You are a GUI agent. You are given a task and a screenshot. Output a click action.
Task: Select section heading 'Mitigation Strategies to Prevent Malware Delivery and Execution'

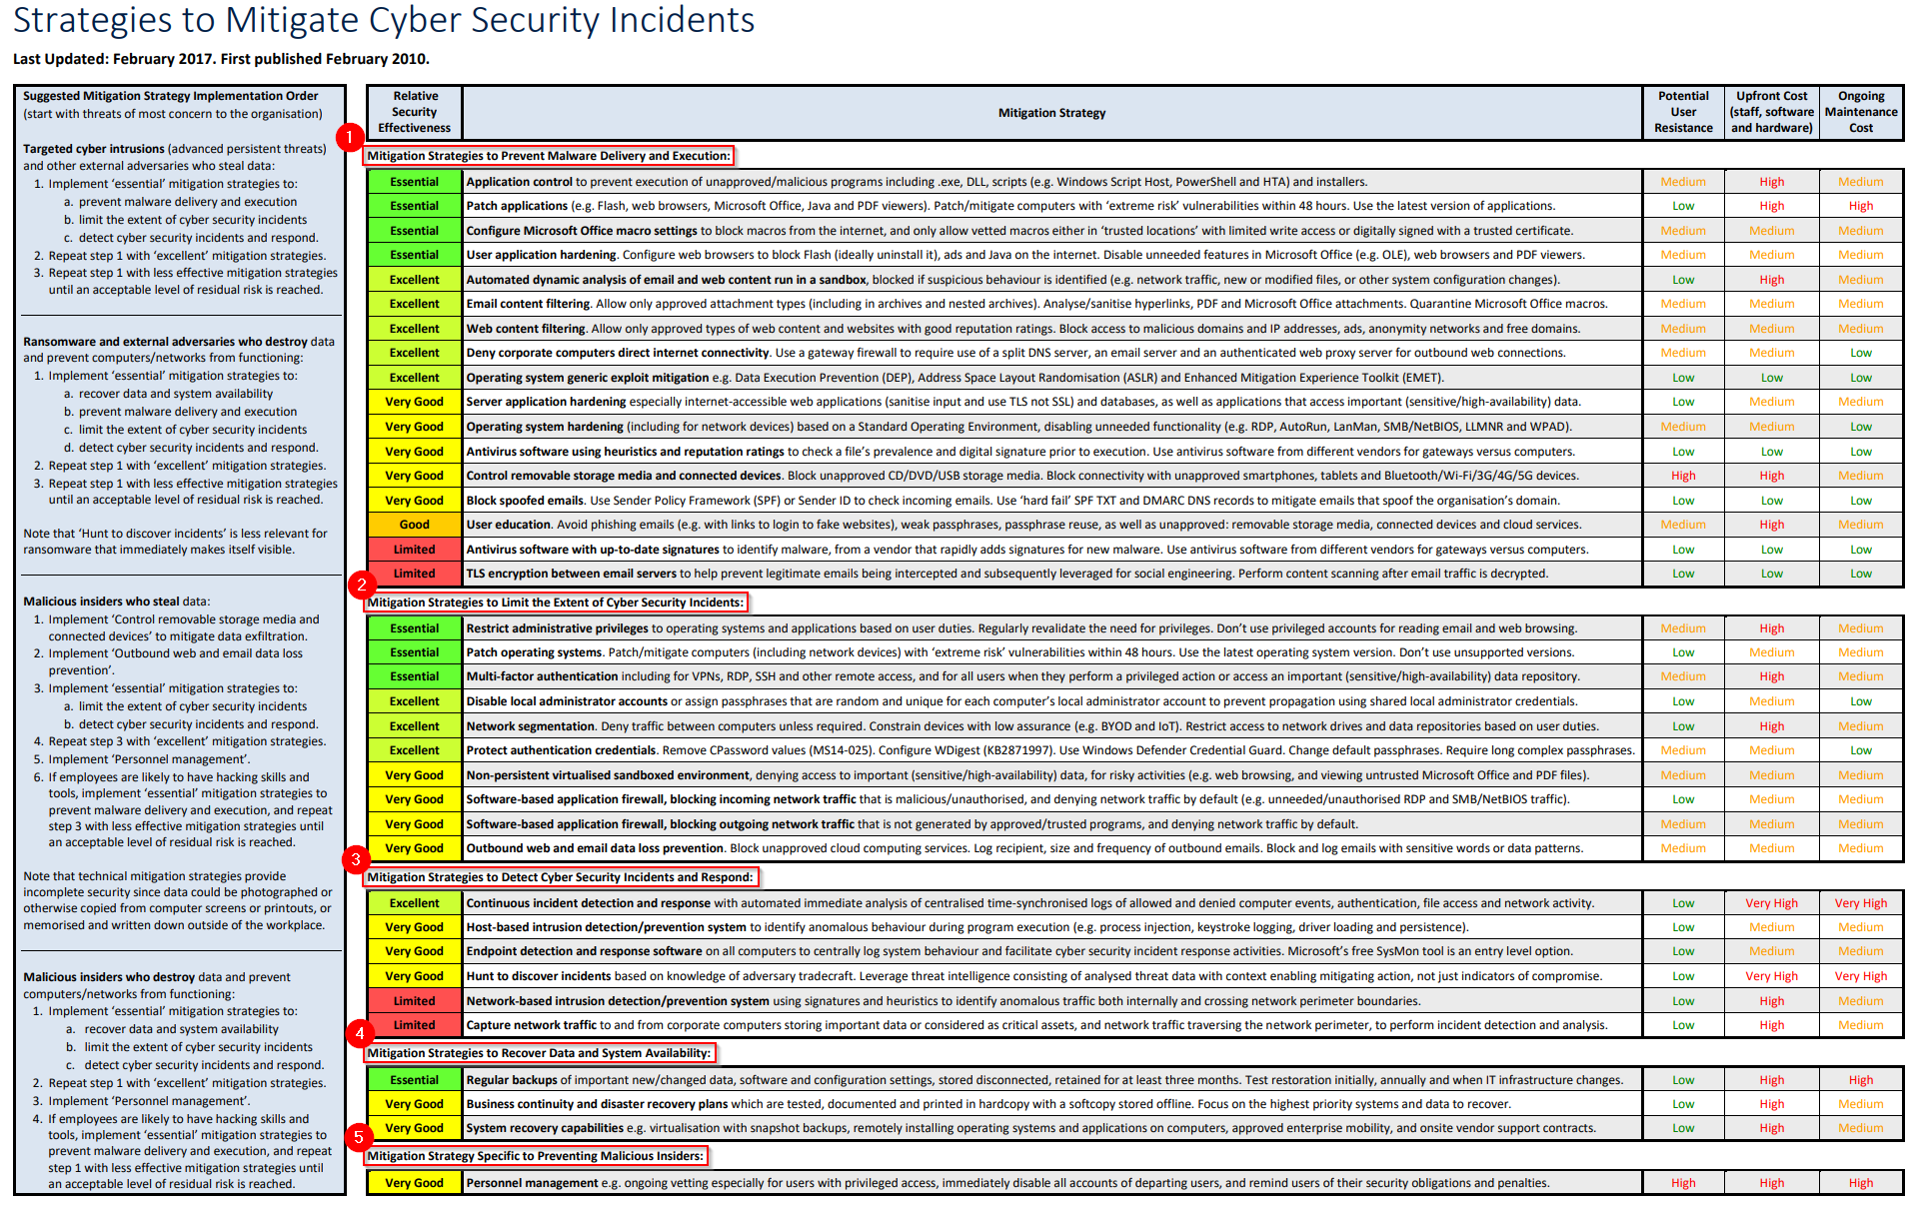549,156
